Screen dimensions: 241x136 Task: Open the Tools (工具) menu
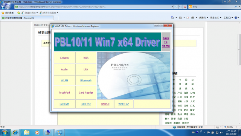(228, 18)
